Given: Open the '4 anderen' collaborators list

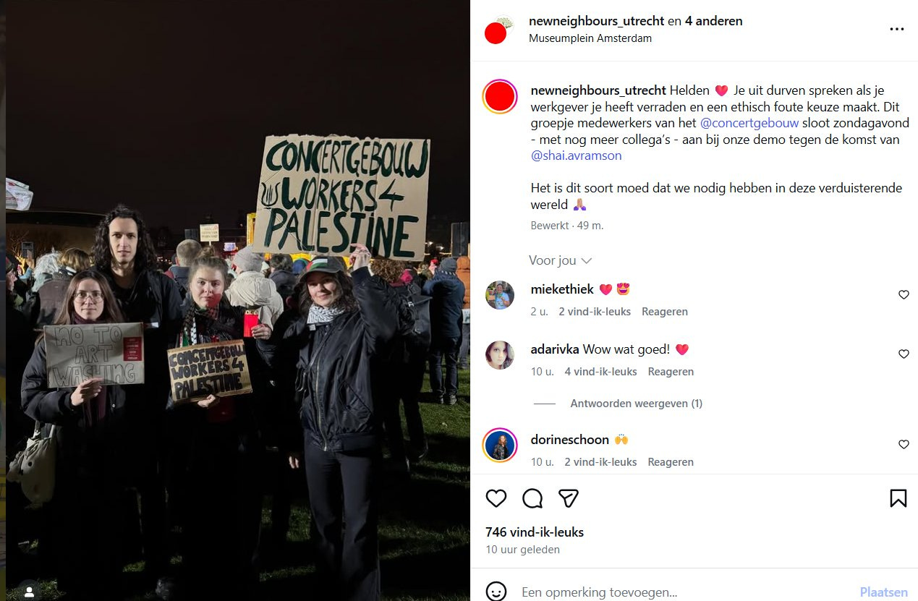Looking at the screenshot, I should pyautogui.click(x=713, y=21).
